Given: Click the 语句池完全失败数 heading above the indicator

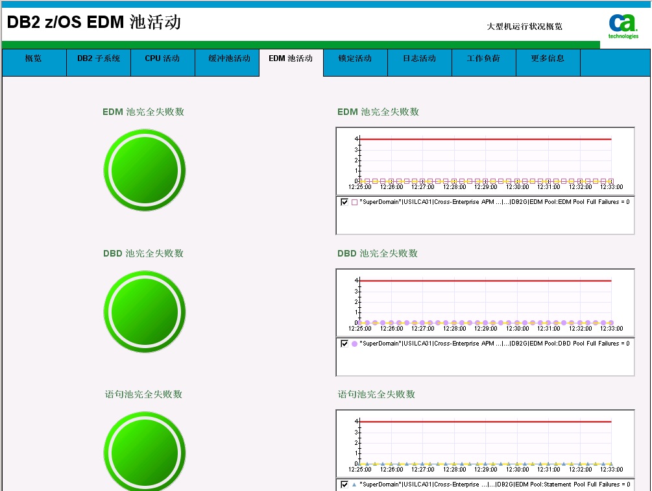Looking at the screenshot, I should 143,394.
